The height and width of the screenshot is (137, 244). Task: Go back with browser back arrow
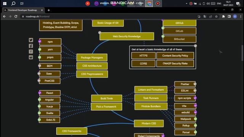click(4, 16)
